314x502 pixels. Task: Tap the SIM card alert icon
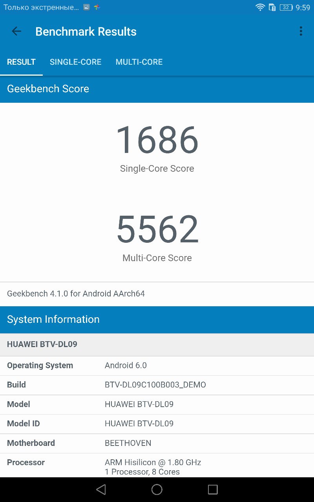click(272, 7)
